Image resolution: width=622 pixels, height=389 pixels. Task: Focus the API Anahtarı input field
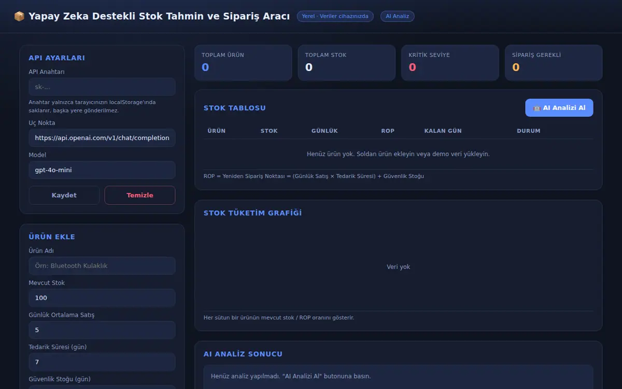(x=102, y=87)
